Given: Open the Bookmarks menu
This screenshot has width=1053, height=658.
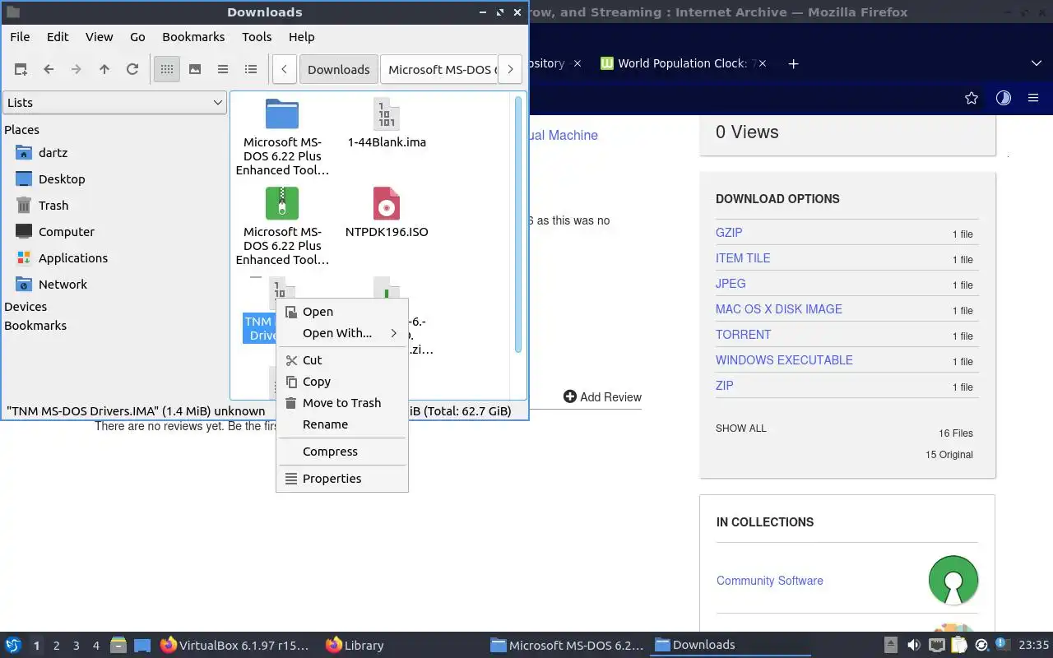Looking at the screenshot, I should pyautogui.click(x=193, y=37).
